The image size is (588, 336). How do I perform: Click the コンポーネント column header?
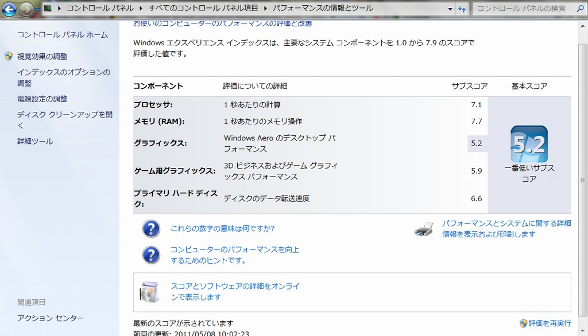(158, 86)
